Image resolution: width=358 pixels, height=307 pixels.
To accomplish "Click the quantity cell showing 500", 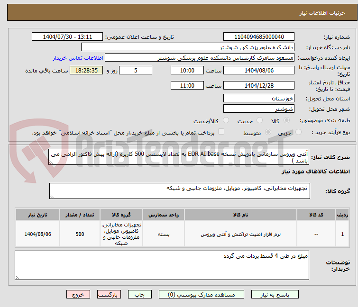I will (80, 234).
